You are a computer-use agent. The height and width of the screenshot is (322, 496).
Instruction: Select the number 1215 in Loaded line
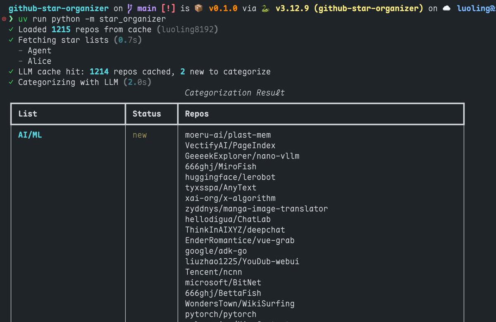click(61, 29)
